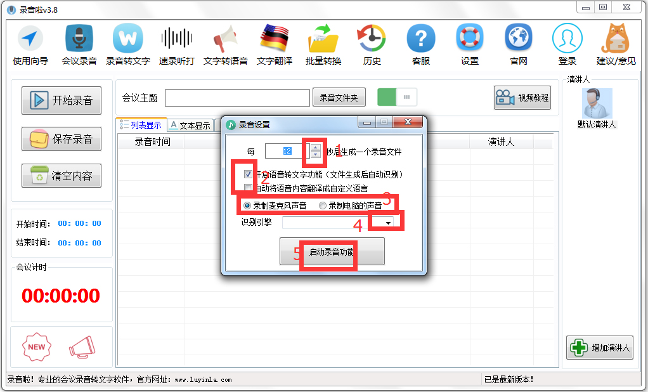Open the 设置 settings icon
648x392 pixels.
pos(469,38)
